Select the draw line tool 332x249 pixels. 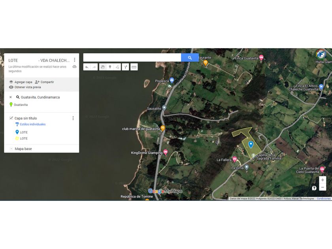pyautogui.click(x=117, y=67)
